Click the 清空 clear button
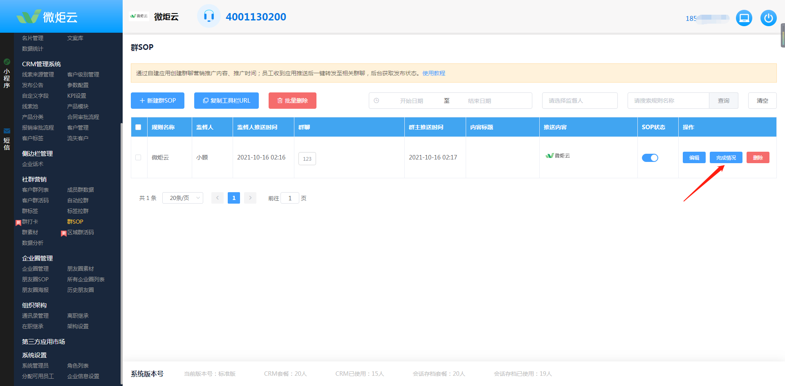This screenshot has height=386, width=785. coord(763,101)
